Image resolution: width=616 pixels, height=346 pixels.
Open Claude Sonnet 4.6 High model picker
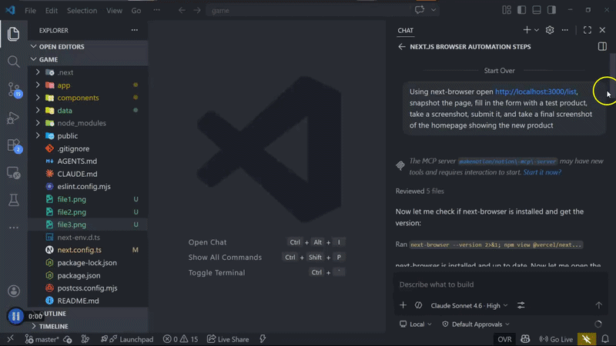tap(469, 305)
